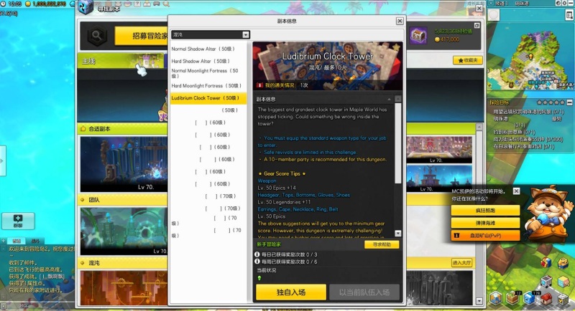Viewport: 575px width, 311px height.
Task: Click 血泪矿山(PvP) event button
Action: click(x=485, y=236)
